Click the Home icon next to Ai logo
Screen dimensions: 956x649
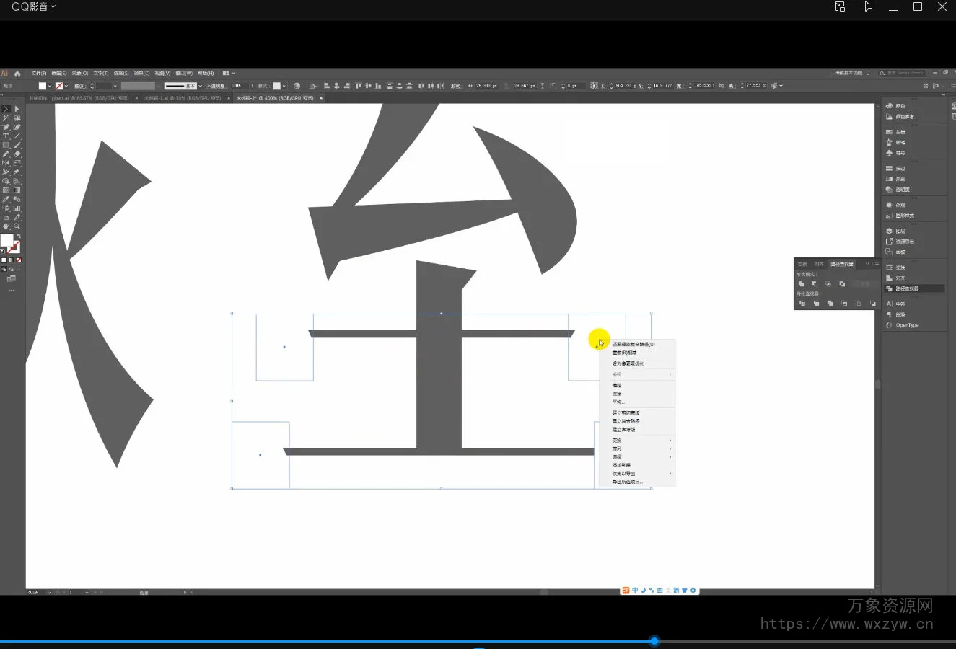[x=17, y=74]
